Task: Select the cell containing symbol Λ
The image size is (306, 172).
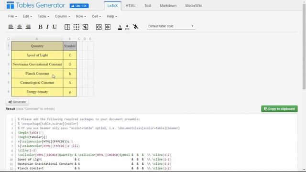Action: pyautogui.click(x=70, y=83)
